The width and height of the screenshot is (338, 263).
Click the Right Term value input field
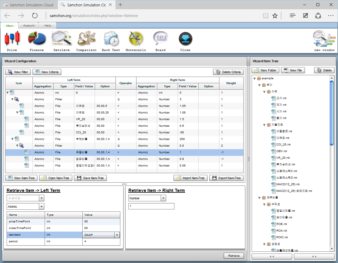pyautogui.click(x=151, y=206)
